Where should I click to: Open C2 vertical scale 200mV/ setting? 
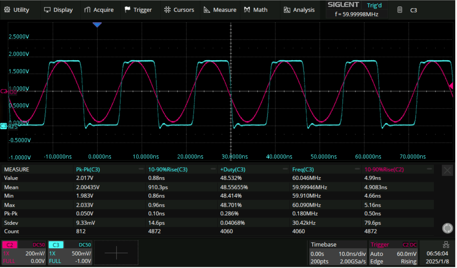(35, 254)
